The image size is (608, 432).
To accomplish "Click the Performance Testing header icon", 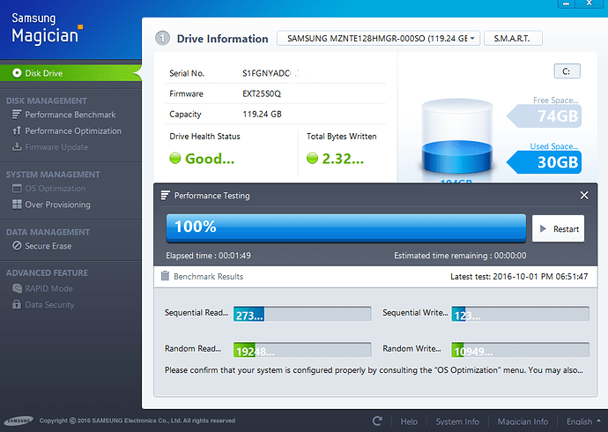I will click(165, 195).
